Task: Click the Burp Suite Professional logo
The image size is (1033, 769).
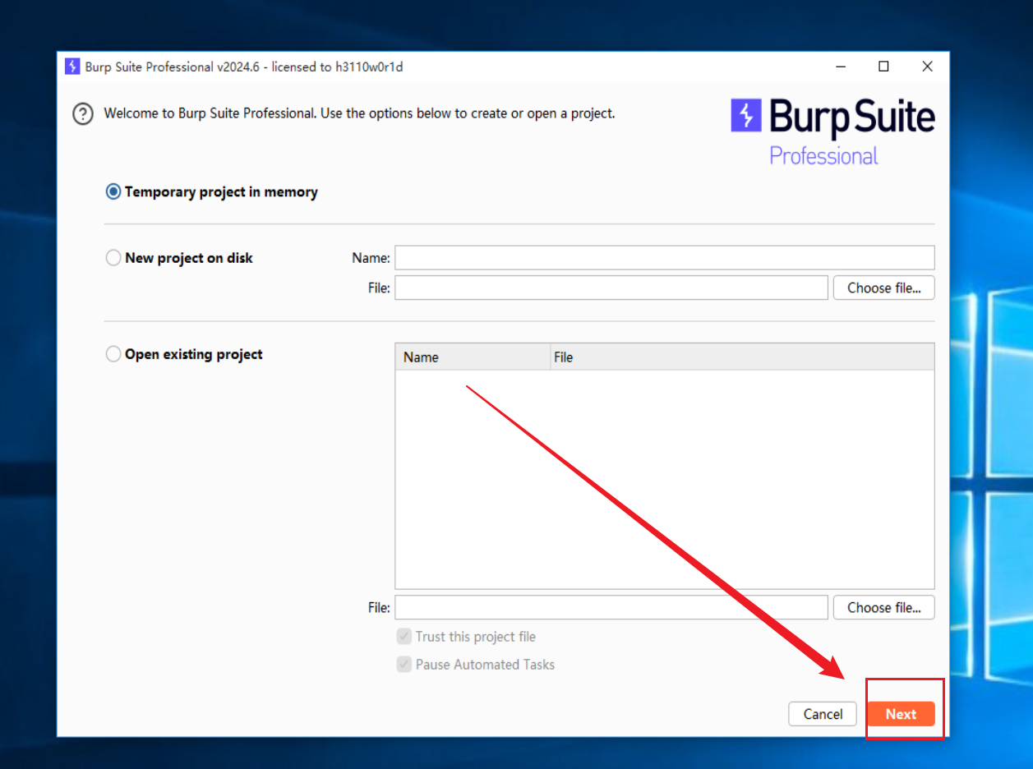Action: click(832, 132)
